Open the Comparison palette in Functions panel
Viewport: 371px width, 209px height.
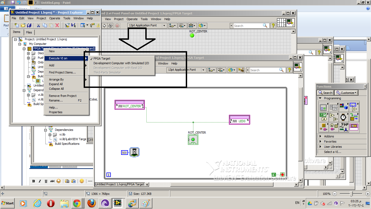tap(333, 117)
